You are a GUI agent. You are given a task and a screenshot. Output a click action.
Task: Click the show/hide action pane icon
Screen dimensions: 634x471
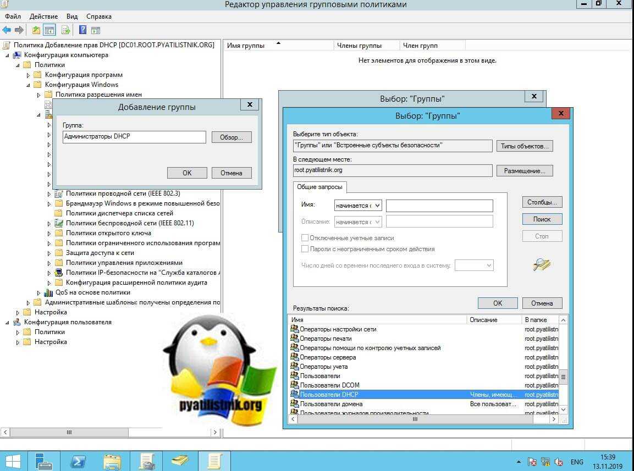tap(96, 30)
